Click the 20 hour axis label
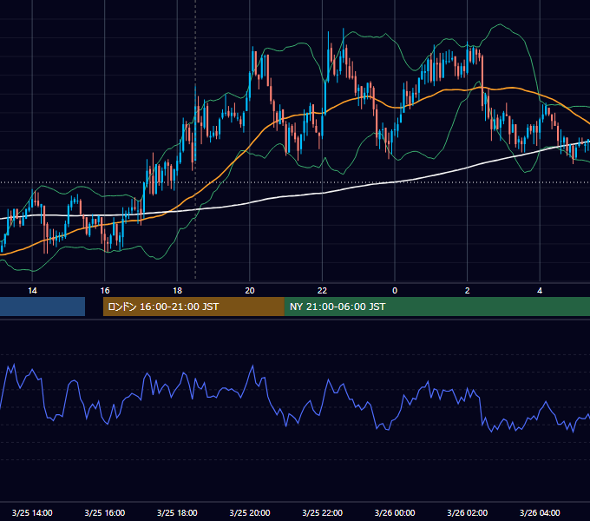Viewport: 590px width, 521px height. pyautogui.click(x=250, y=291)
